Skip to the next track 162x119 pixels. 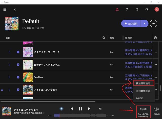(89, 108)
